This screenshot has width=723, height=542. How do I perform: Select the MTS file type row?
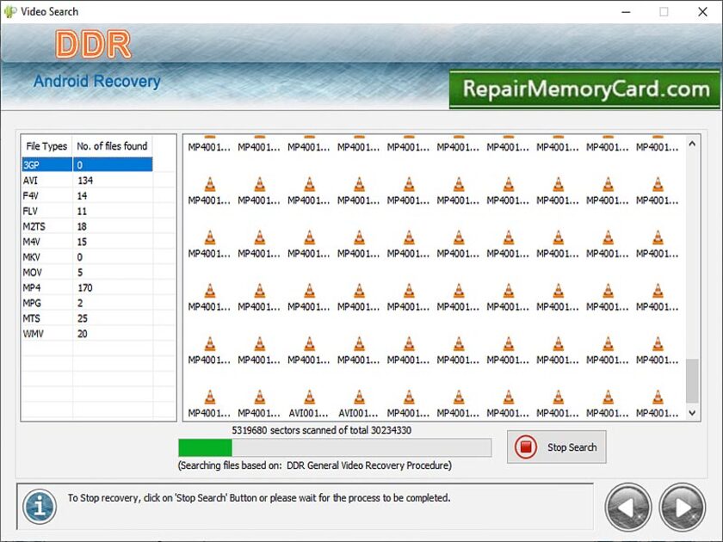(87, 318)
